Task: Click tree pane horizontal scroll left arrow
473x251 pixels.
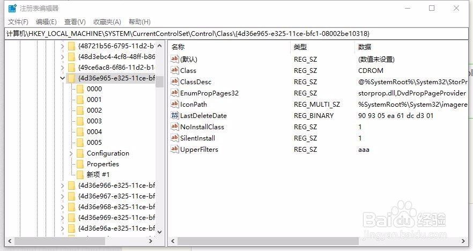Action: (x=10, y=241)
